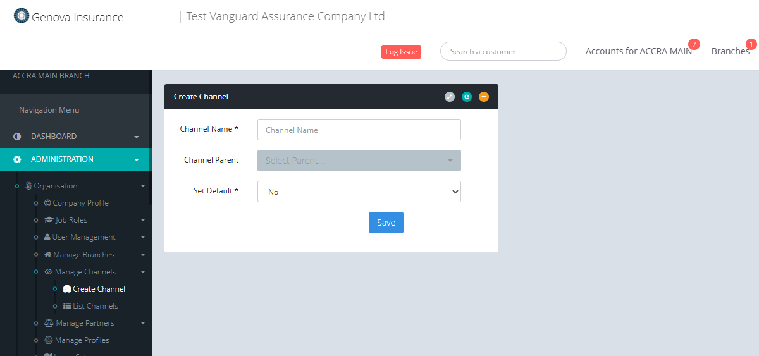Click the home icon beside Manage Branches
The image size is (759, 356).
tap(47, 255)
